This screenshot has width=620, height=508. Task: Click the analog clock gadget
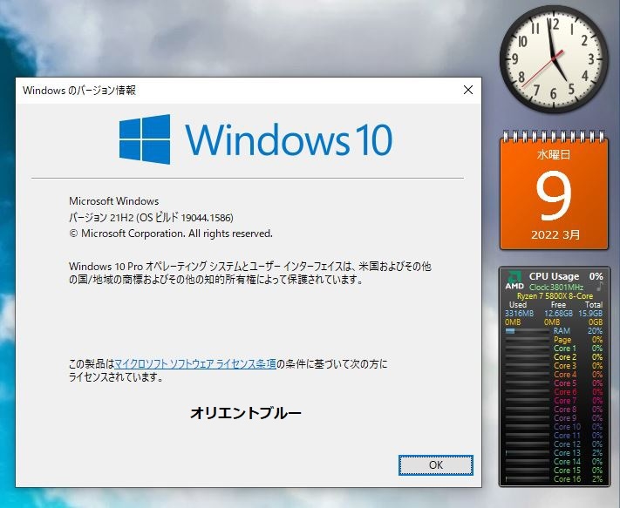[x=554, y=59]
